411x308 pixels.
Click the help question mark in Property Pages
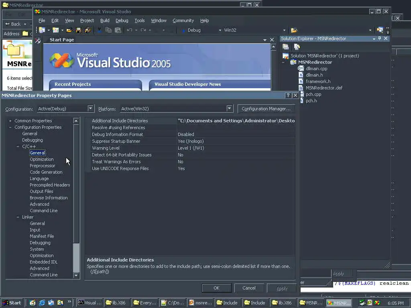tap(288, 95)
